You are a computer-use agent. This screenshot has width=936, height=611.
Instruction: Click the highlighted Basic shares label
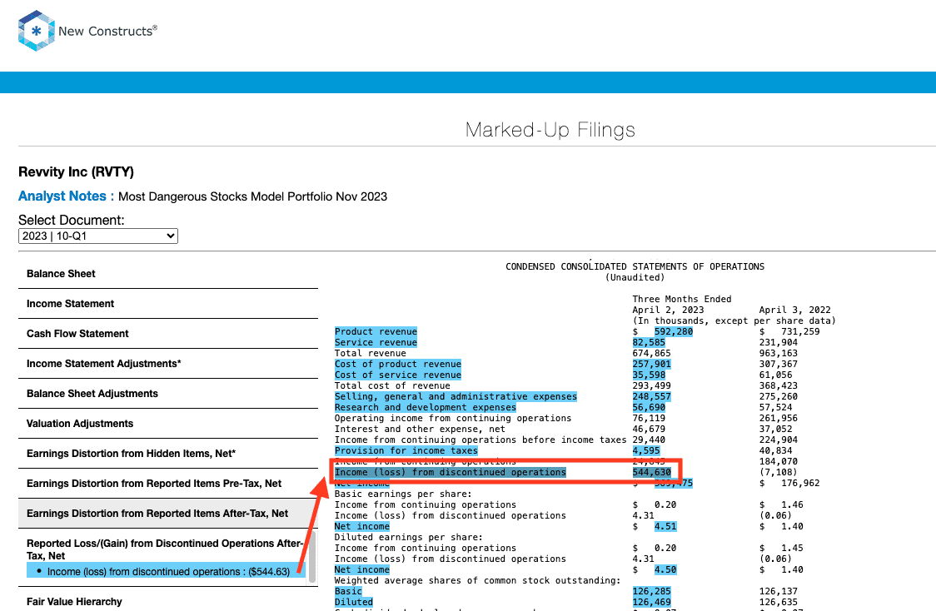click(348, 591)
